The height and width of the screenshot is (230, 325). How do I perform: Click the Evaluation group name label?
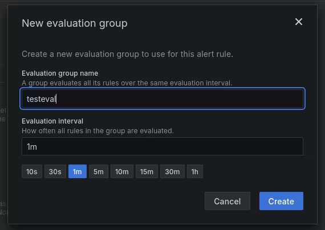click(x=60, y=73)
